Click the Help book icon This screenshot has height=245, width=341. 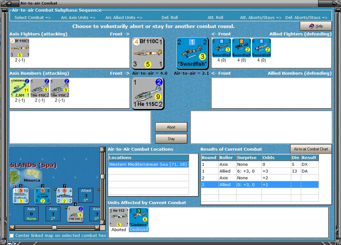(x=312, y=26)
